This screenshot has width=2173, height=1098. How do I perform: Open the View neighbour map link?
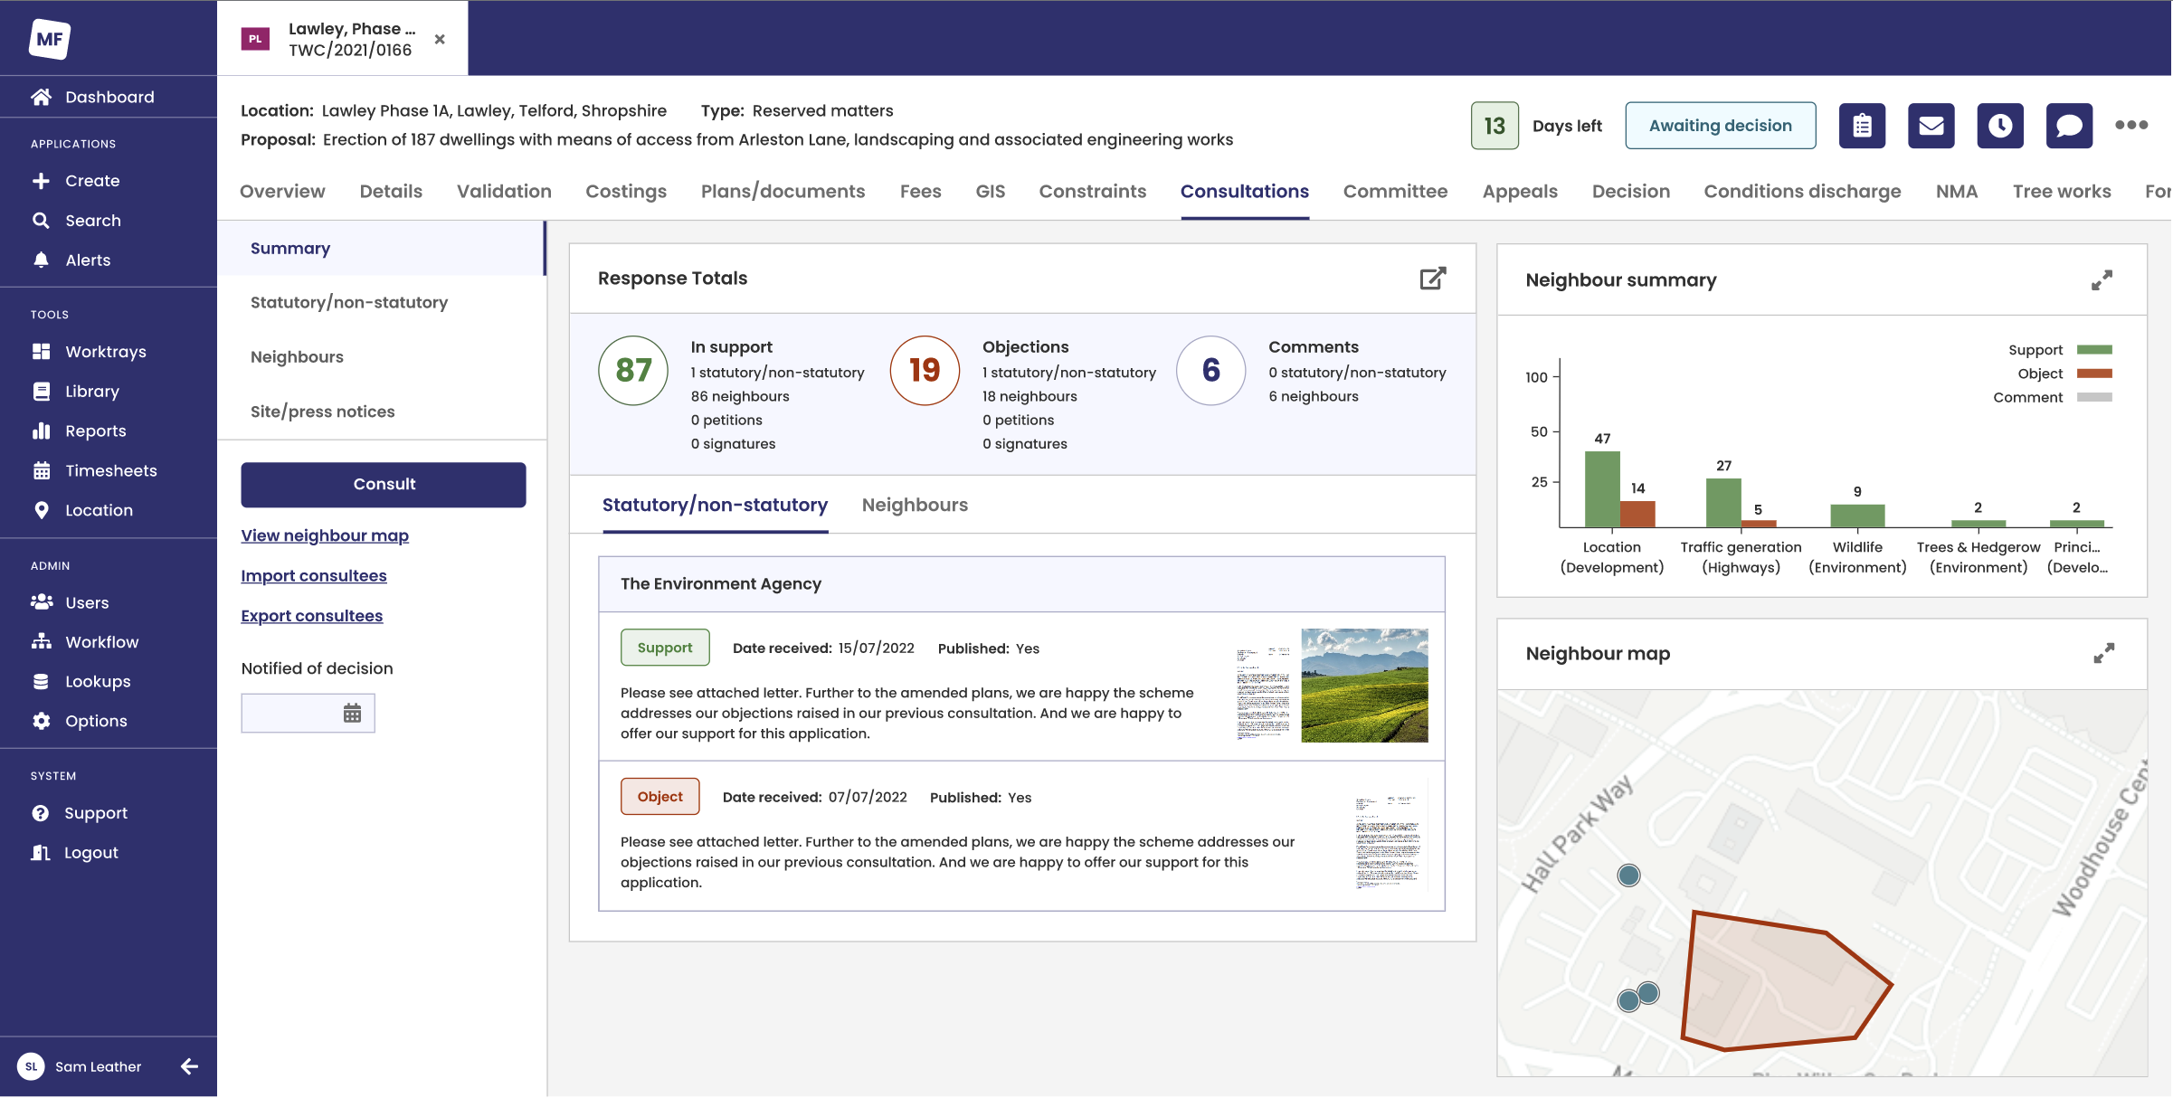[x=325, y=535]
